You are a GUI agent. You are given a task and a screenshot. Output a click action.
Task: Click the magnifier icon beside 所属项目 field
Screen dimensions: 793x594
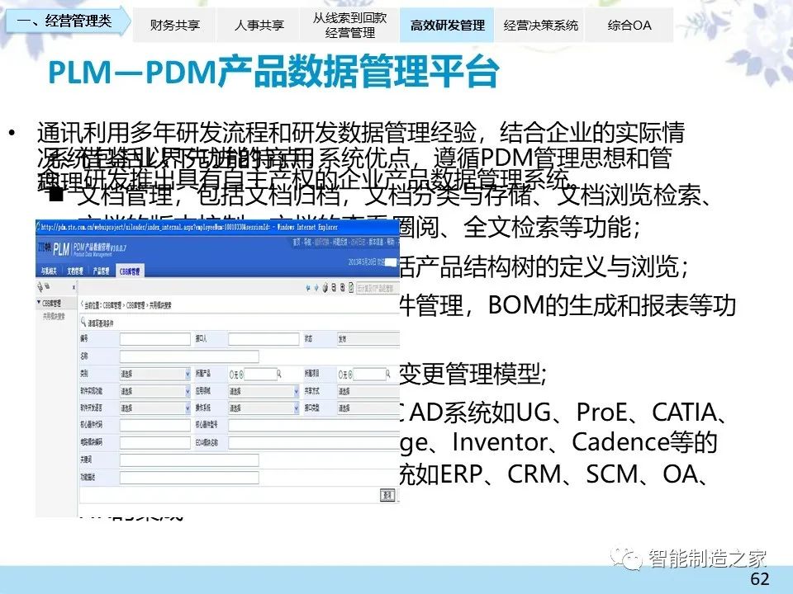point(388,375)
